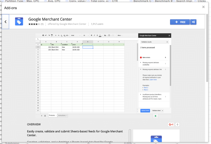Click the 'Row 3' example link in preview
Viewport: 211px width, 144px height.
pyautogui.click(x=146, y=88)
